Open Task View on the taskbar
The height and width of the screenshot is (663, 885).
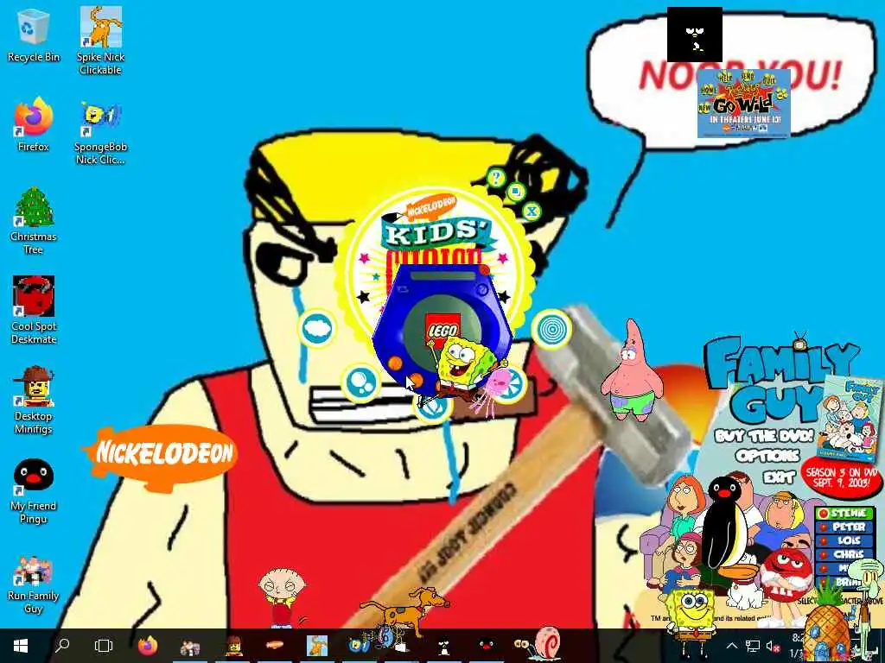click(x=104, y=646)
